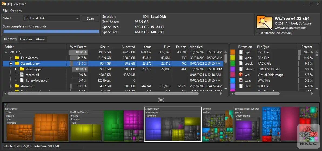Expand the Epic Games folder
The width and height of the screenshot is (322, 151).
click(x=11, y=58)
